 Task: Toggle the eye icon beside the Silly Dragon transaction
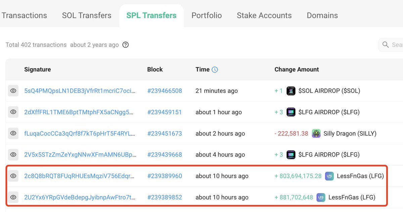13,133
